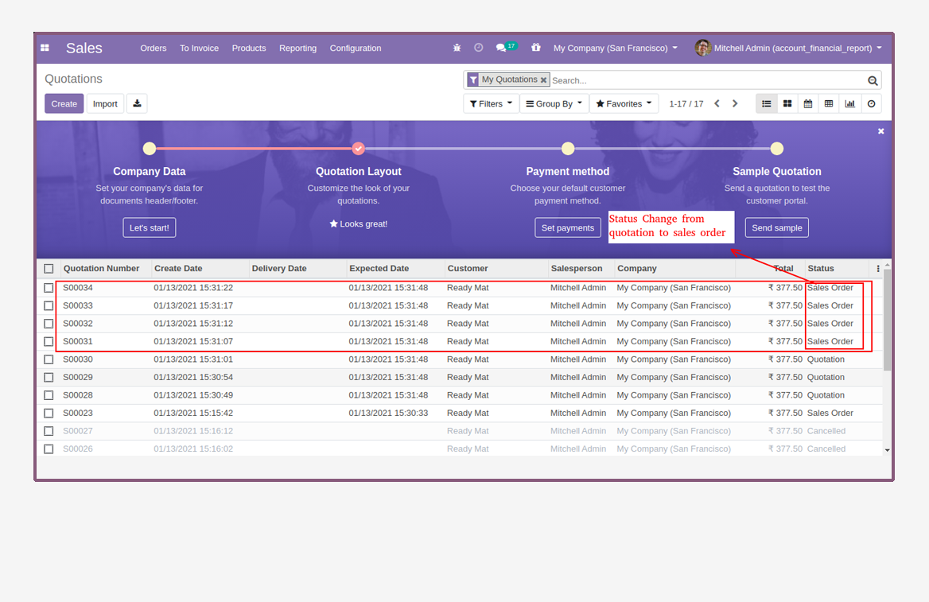Click the download export icon button
This screenshot has width=929, height=602.
pos(137,103)
